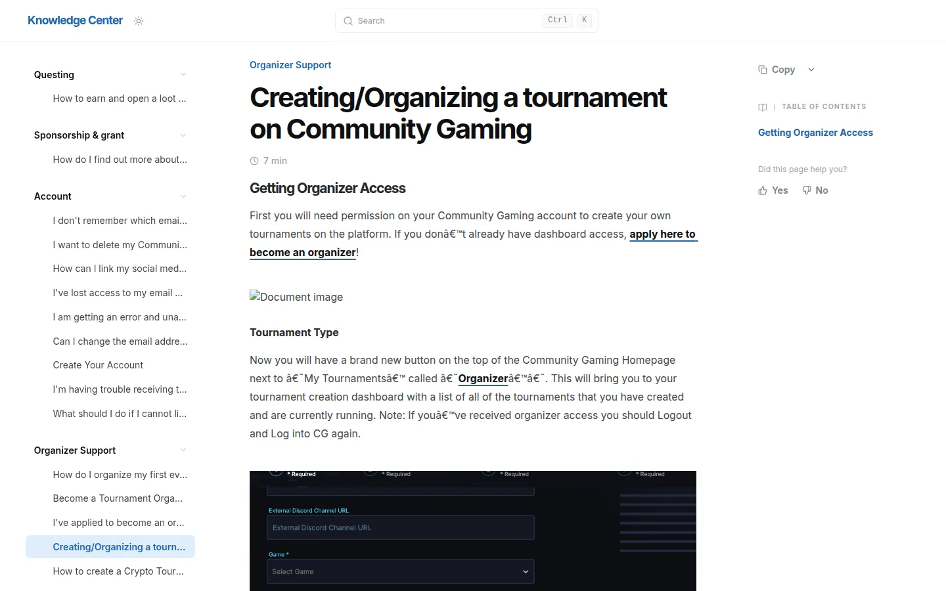Open 'Can I change the email address' article
This screenshot has height=591, width=946.
point(120,341)
